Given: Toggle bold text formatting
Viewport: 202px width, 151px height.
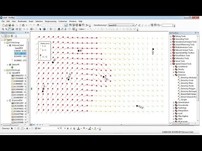Looking at the screenshot, I should click(68, 128).
